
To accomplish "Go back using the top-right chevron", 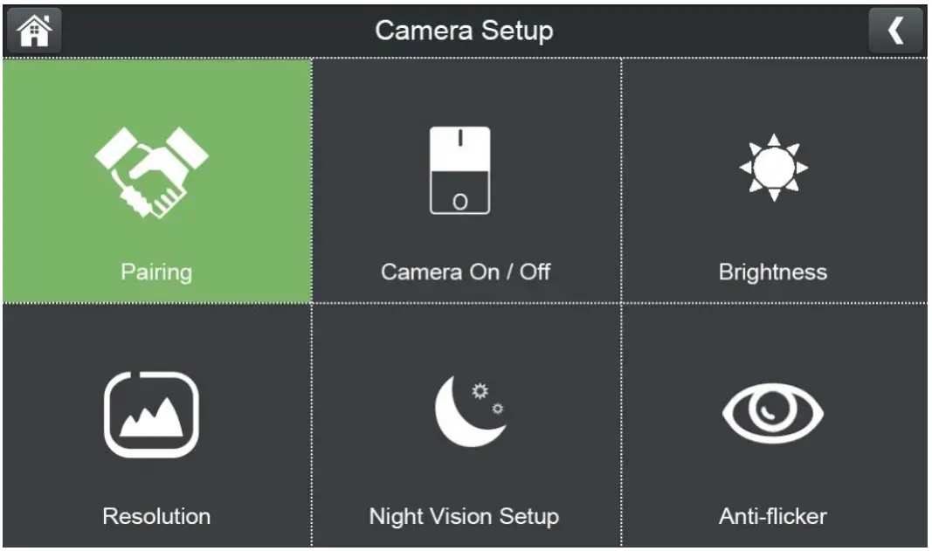I will (x=895, y=31).
